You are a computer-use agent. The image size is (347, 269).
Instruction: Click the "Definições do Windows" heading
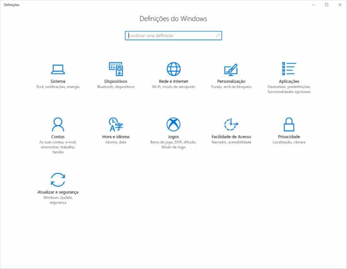[x=173, y=19]
